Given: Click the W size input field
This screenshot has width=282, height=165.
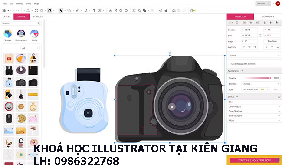Looking at the screenshot, I should coord(249,36).
